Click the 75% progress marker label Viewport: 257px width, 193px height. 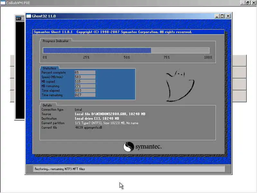coord(166,57)
